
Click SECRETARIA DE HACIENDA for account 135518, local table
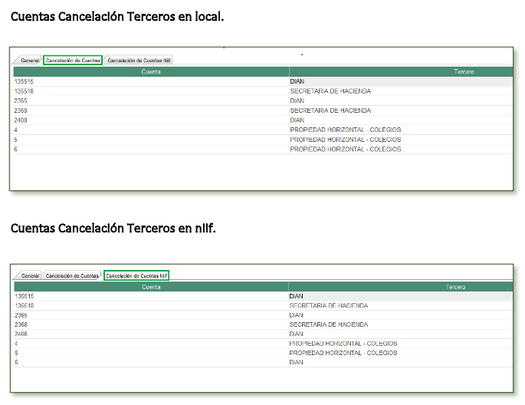330,91
